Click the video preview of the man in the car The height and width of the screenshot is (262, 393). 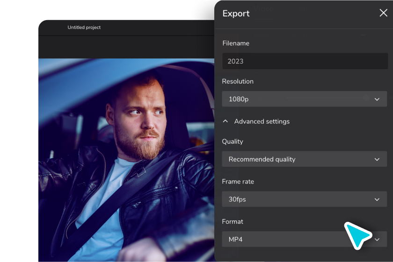point(126,160)
